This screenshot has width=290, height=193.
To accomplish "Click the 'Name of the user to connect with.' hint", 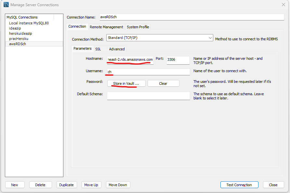I will click(220, 71).
